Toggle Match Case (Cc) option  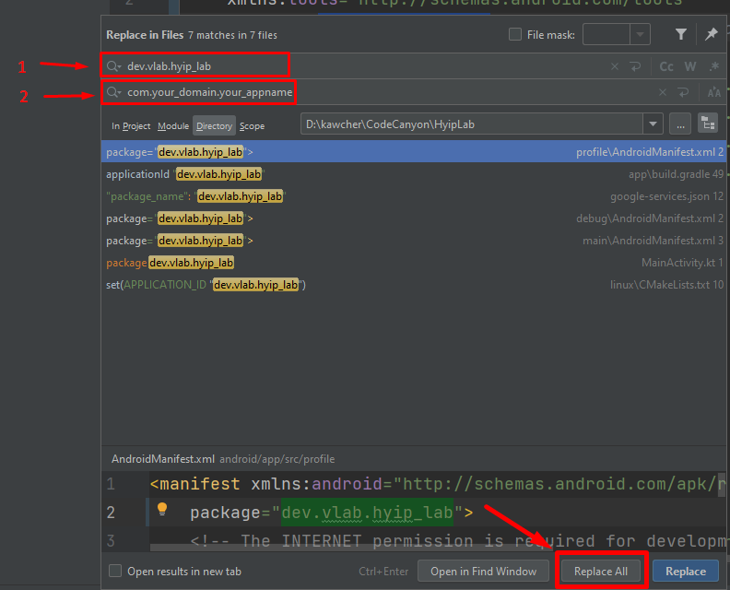pyautogui.click(x=665, y=66)
